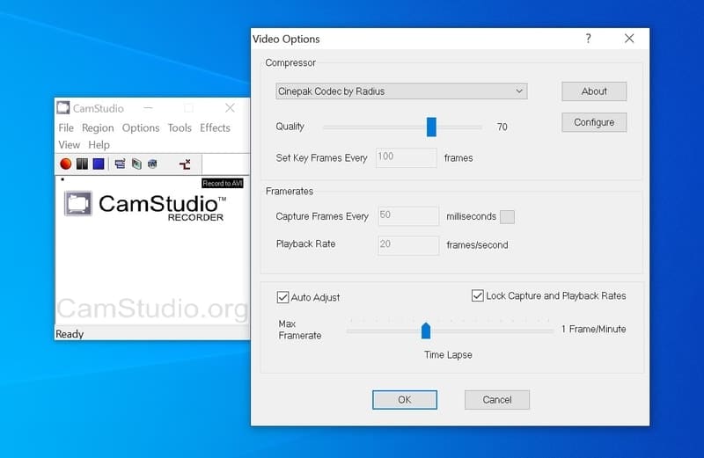The width and height of the screenshot is (704, 458).
Task: Click the red autopan toggle icon in CamStudio toolbar
Action: click(x=185, y=164)
